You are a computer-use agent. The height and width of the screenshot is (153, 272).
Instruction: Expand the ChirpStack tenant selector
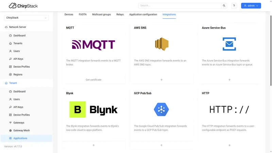[x=27, y=18]
